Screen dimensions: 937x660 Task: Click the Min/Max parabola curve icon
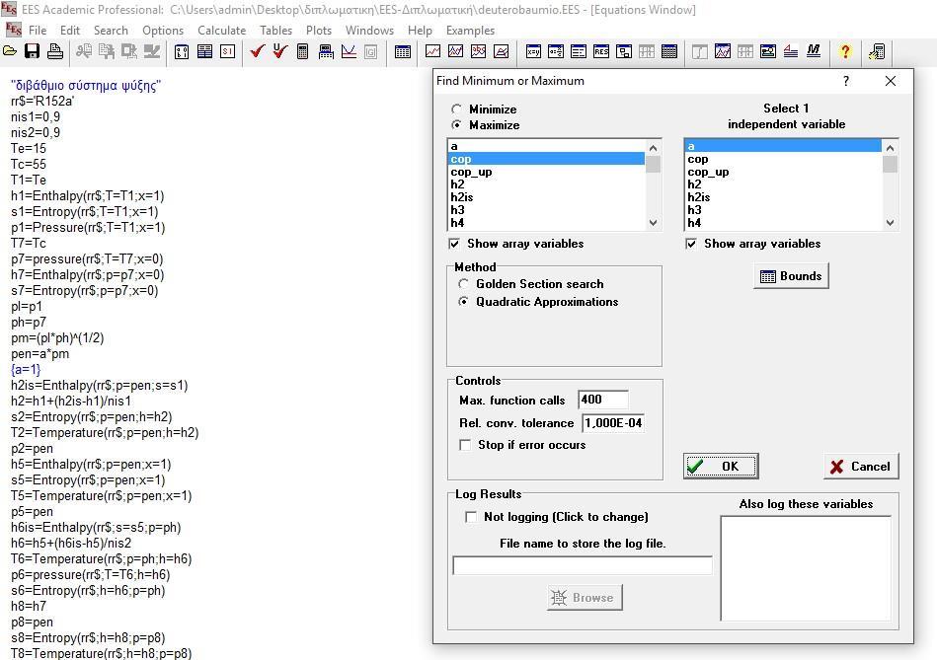[349, 52]
